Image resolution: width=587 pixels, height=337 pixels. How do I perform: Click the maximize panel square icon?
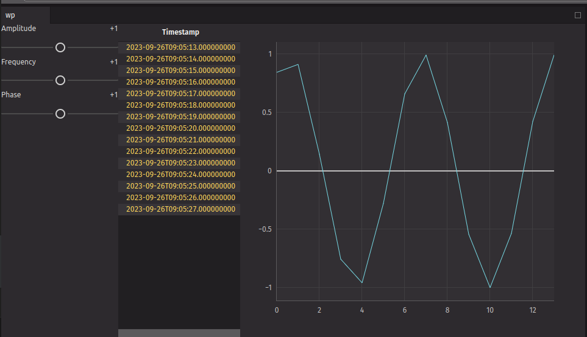[x=578, y=16]
